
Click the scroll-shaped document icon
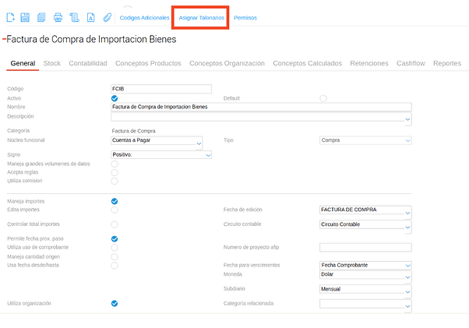[74, 17]
